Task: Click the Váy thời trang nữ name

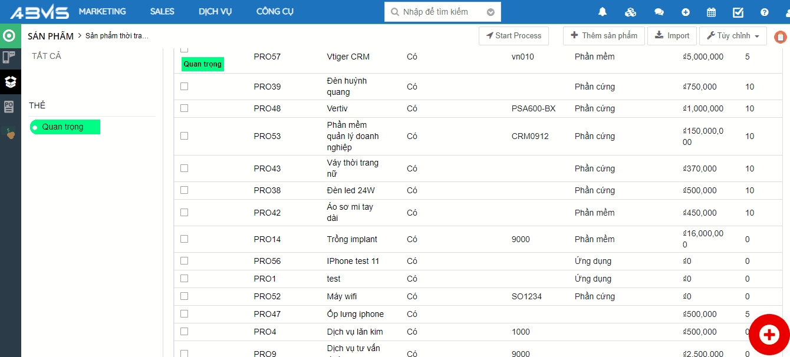Action: click(353, 168)
